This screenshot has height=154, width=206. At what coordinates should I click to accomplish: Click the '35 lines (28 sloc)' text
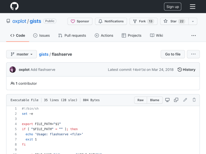[x=61, y=100]
